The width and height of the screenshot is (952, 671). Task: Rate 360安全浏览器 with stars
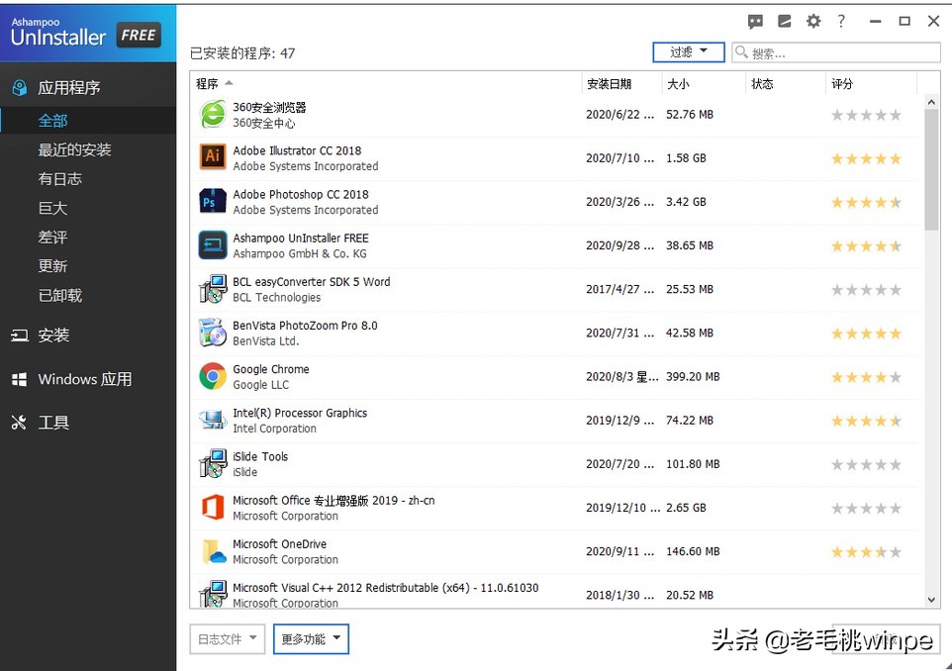(x=866, y=115)
